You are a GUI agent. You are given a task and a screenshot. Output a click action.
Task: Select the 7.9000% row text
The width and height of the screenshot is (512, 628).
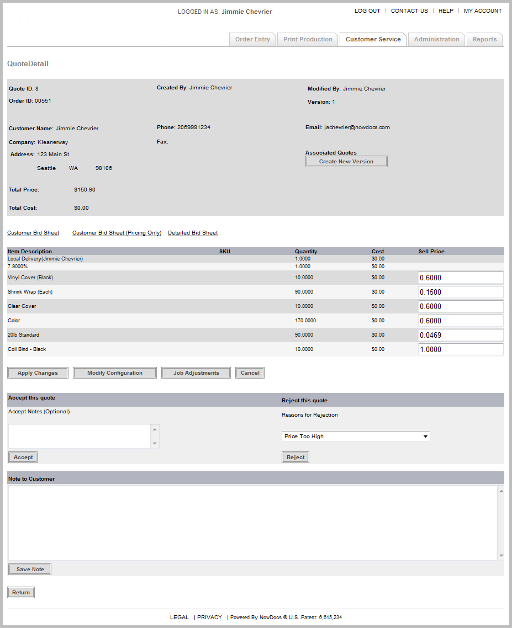point(18,267)
